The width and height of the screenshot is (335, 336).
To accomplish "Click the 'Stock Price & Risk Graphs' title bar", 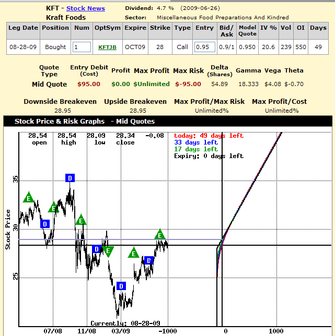I will [x=168, y=121].
